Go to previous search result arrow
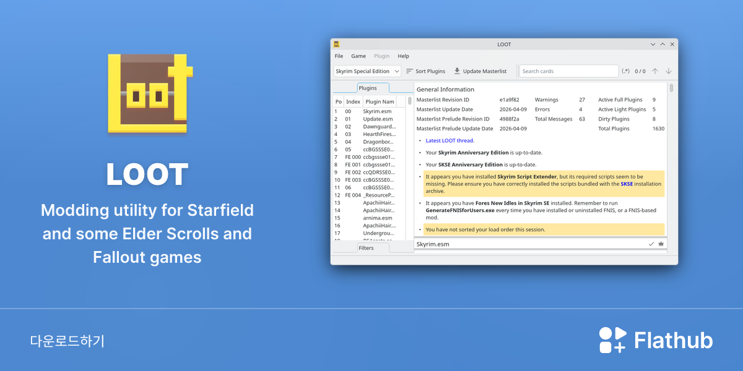Image resolution: width=743 pixels, height=371 pixels. [655, 71]
